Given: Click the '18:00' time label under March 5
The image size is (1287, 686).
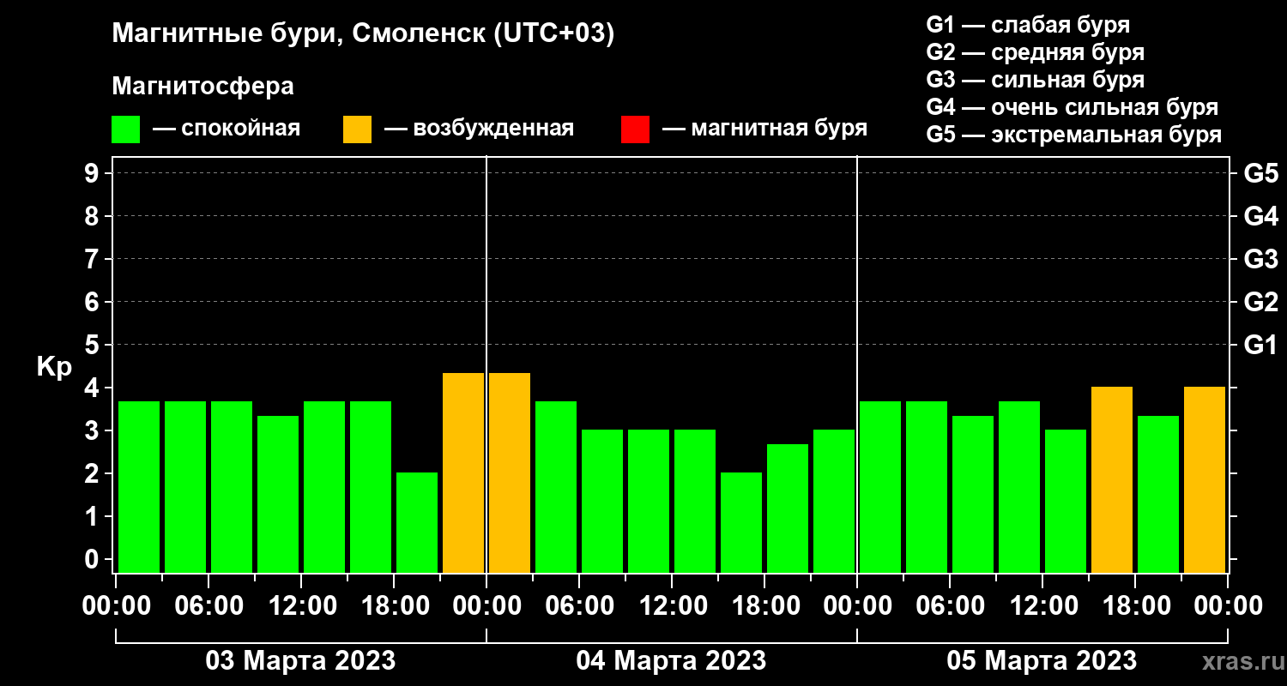Looking at the screenshot, I should (1135, 606).
